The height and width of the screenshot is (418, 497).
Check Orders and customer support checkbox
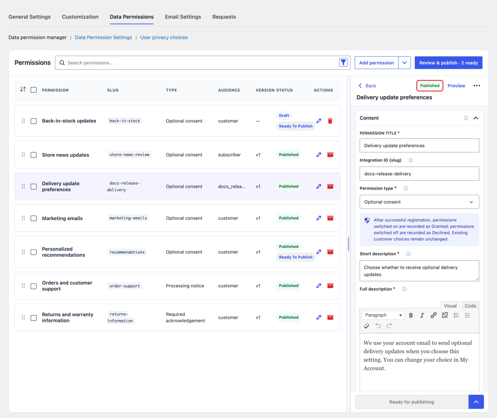click(33, 286)
